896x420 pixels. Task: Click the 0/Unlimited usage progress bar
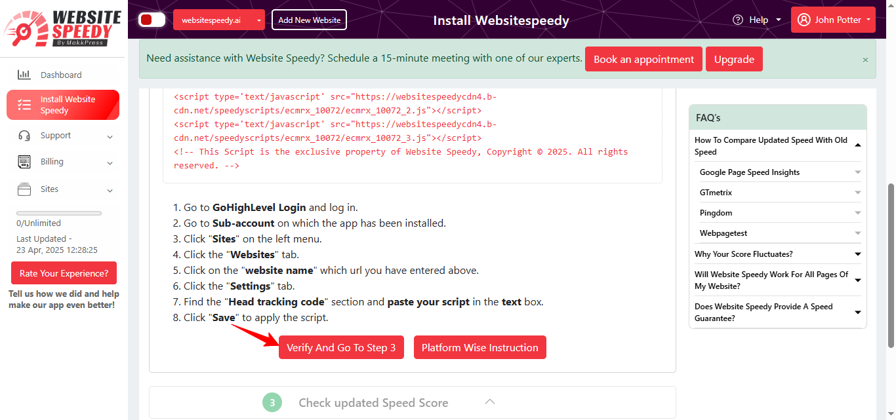click(59, 213)
